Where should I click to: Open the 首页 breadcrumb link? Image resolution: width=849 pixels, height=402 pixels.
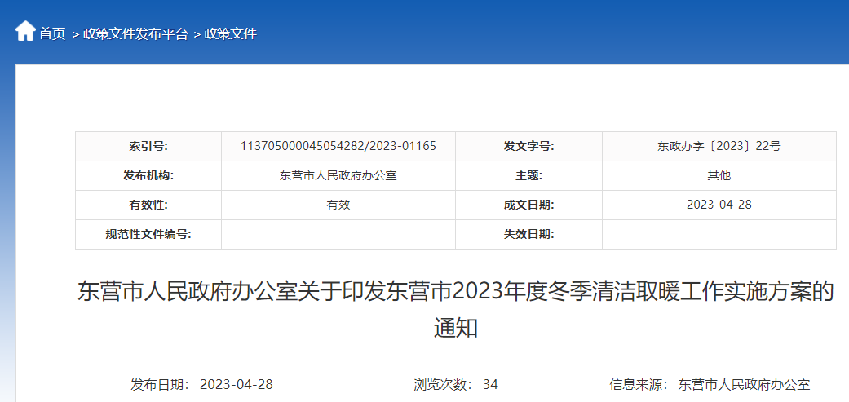pyautogui.click(x=52, y=33)
